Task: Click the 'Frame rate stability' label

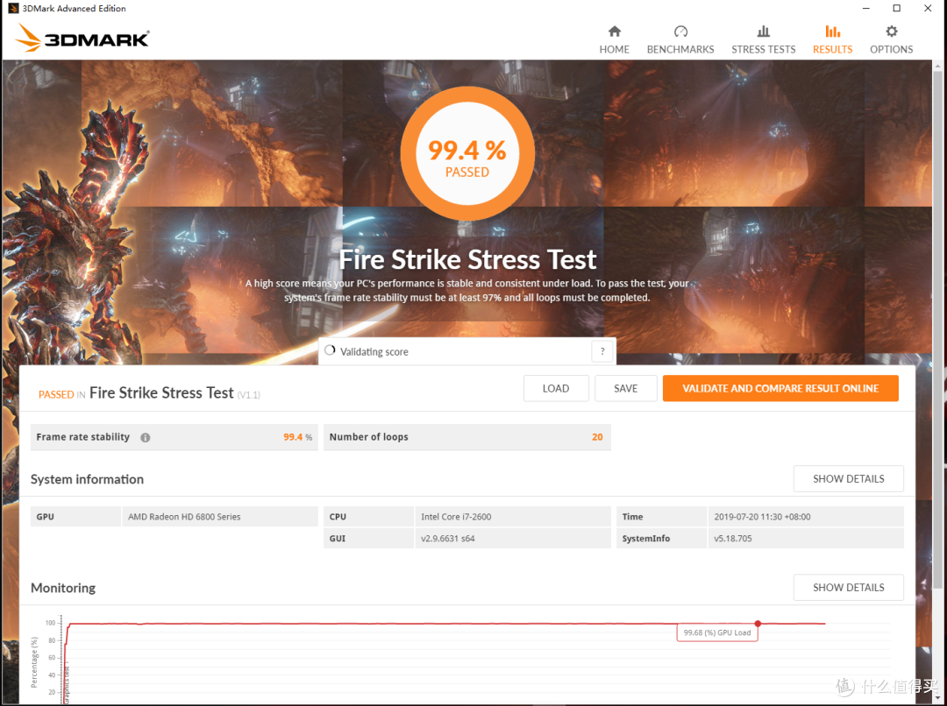Action: pos(82,437)
